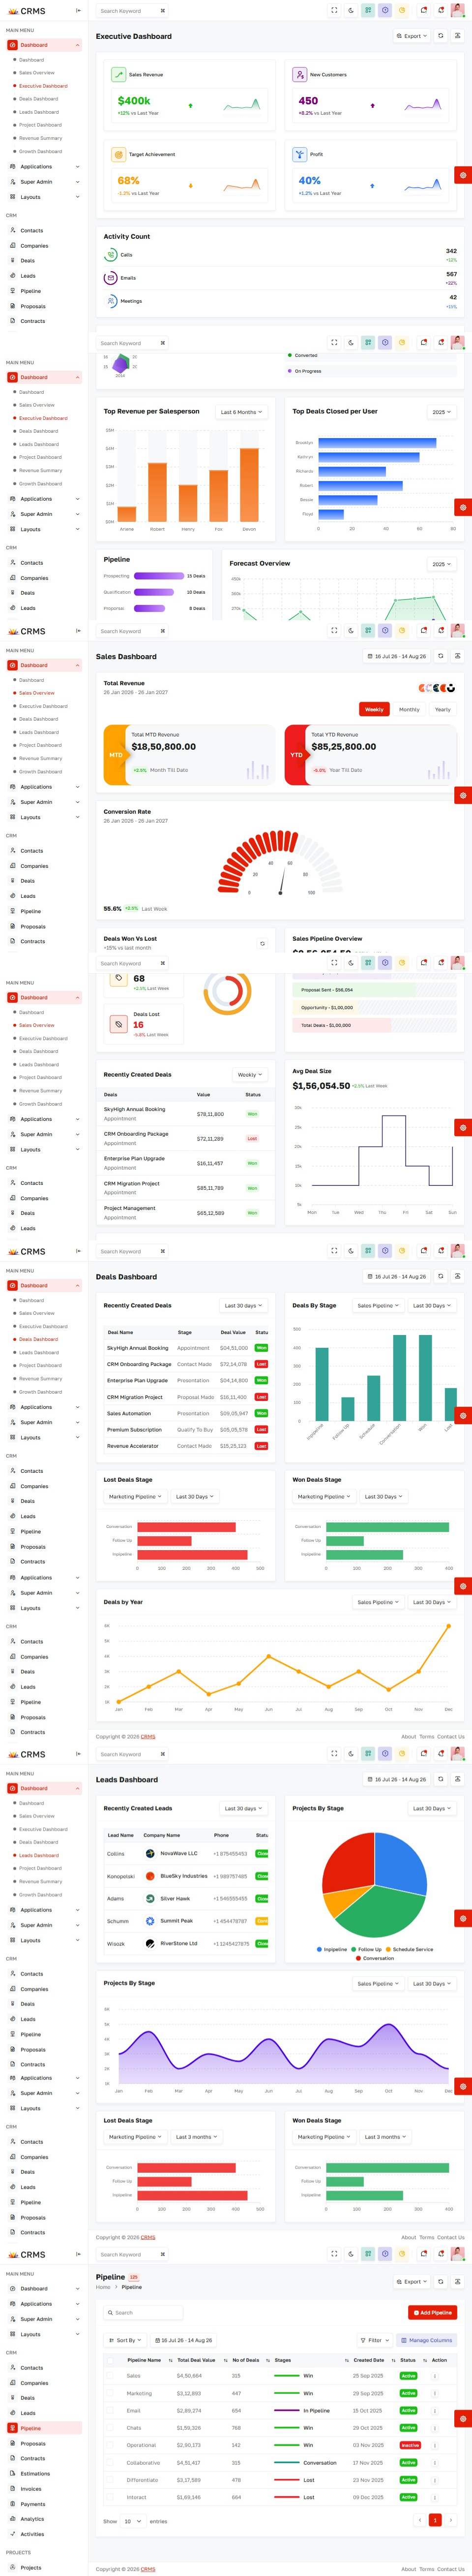Open Last 30 days dropdown in Recently Created Leads
This screenshot has width=472, height=2576.
click(243, 1809)
